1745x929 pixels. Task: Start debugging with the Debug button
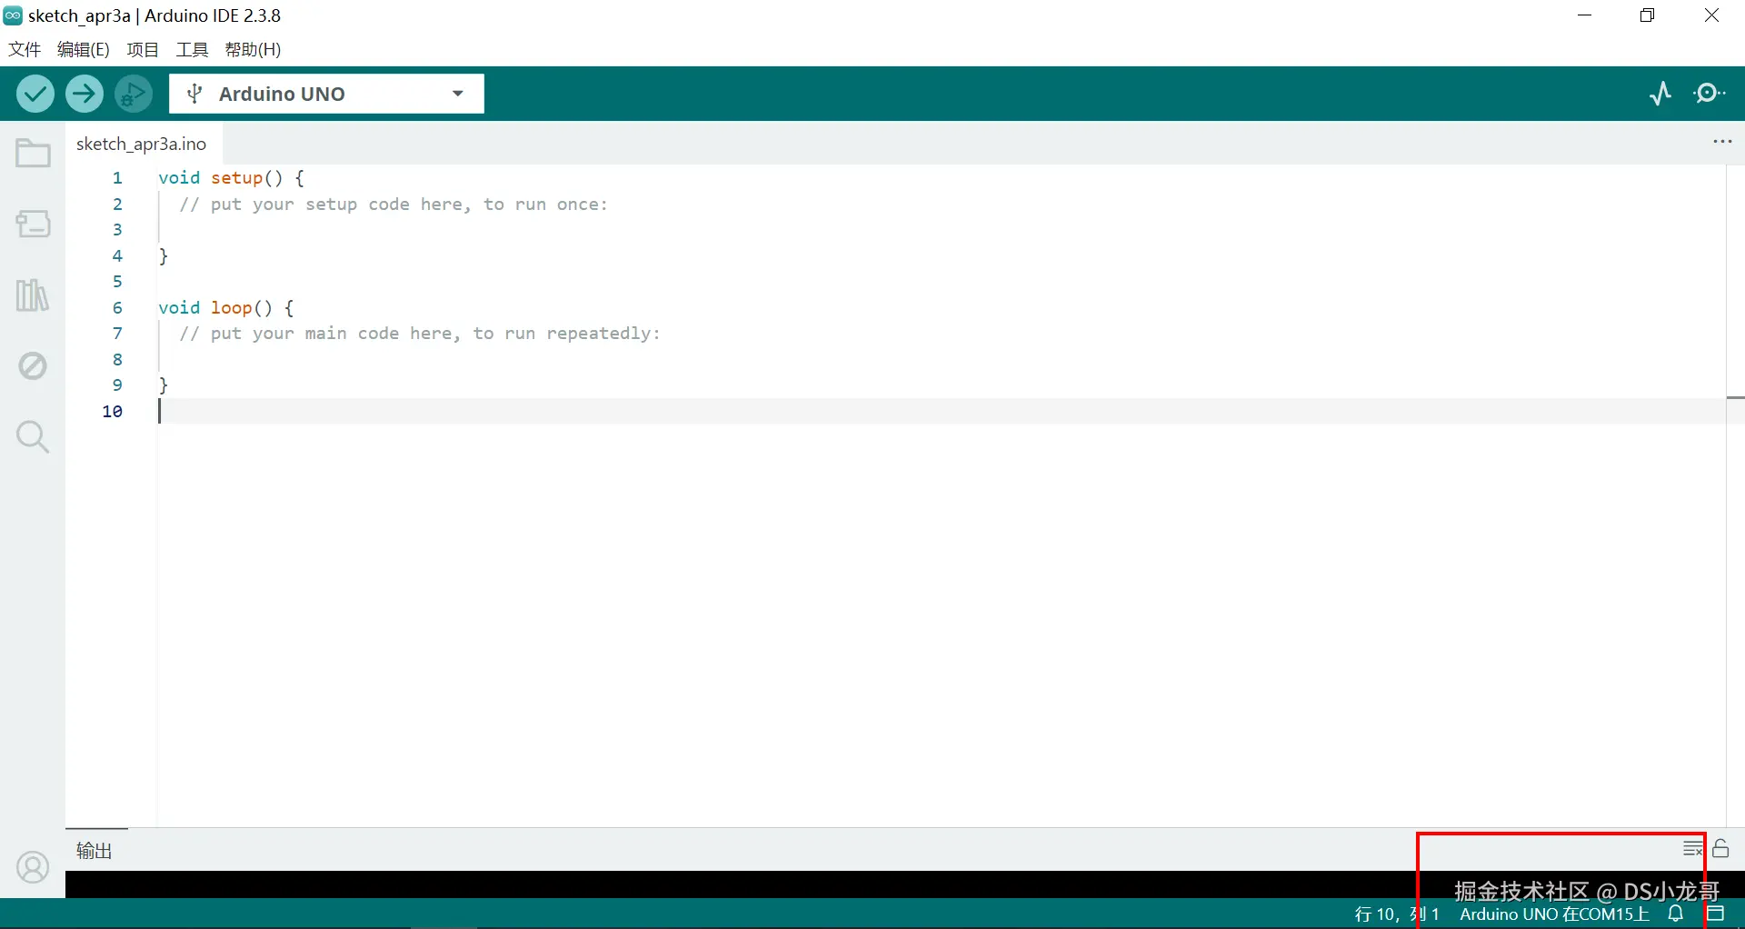point(134,94)
